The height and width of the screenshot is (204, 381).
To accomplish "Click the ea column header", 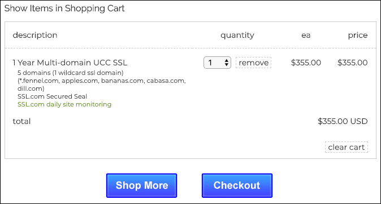I will 306,36.
